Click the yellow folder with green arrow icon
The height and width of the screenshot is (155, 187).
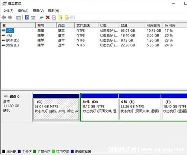tap(61, 17)
